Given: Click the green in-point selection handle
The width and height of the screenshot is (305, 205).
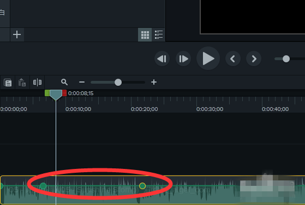Looking at the screenshot, I should tap(47, 93).
